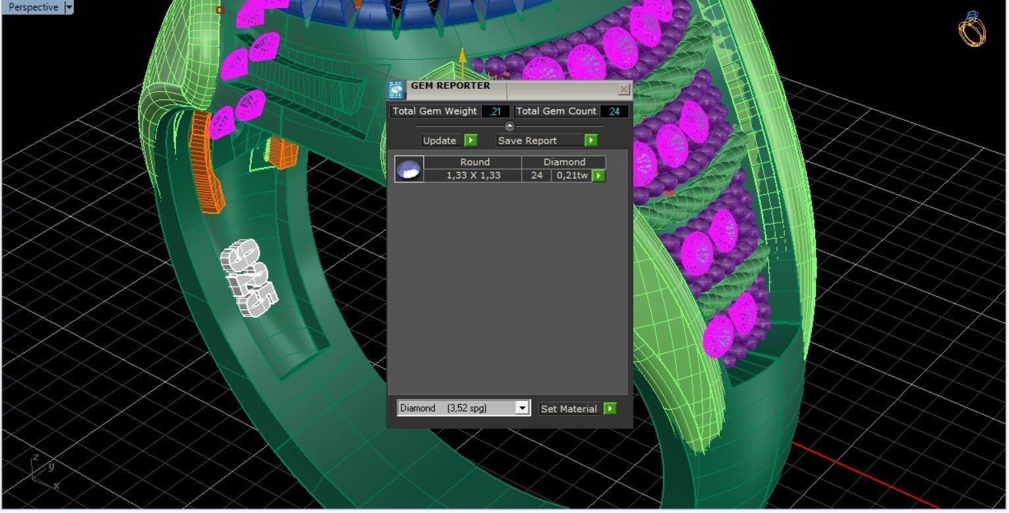Screen dimensions: 1009x513
Task: Open the Diamond (3,52 spg) material dropdown
Action: 522,408
